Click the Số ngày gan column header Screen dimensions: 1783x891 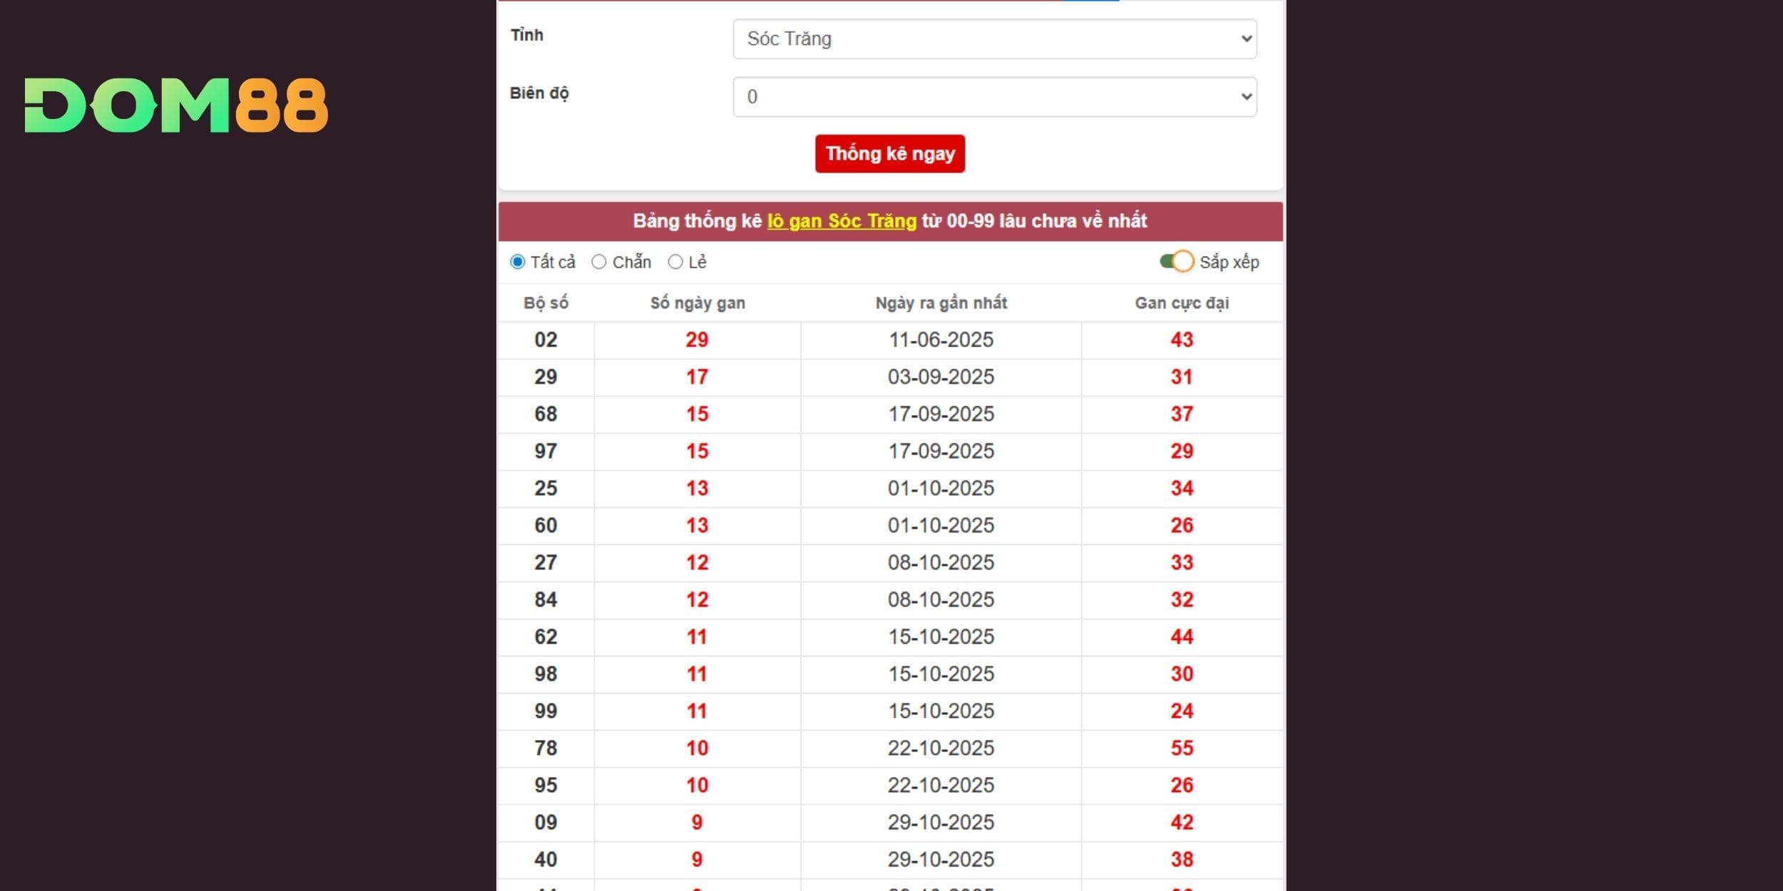(x=697, y=303)
